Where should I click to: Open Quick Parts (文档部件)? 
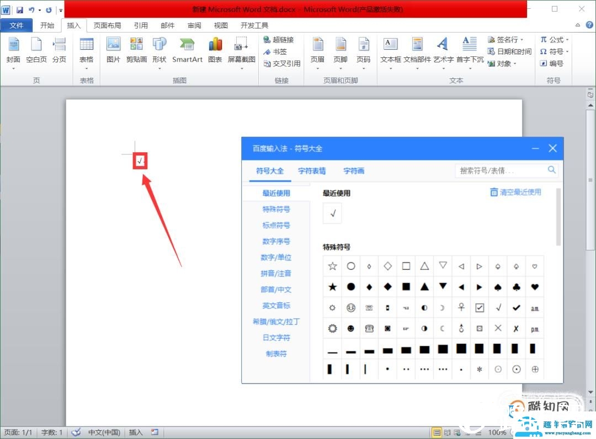tap(417, 53)
